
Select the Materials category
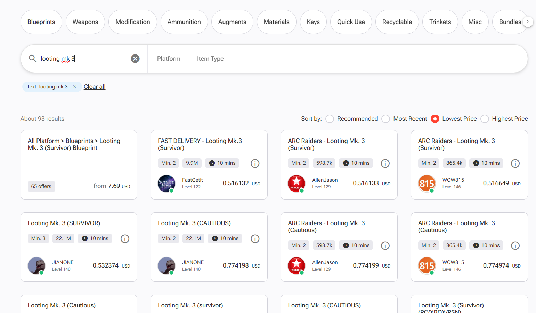(277, 22)
